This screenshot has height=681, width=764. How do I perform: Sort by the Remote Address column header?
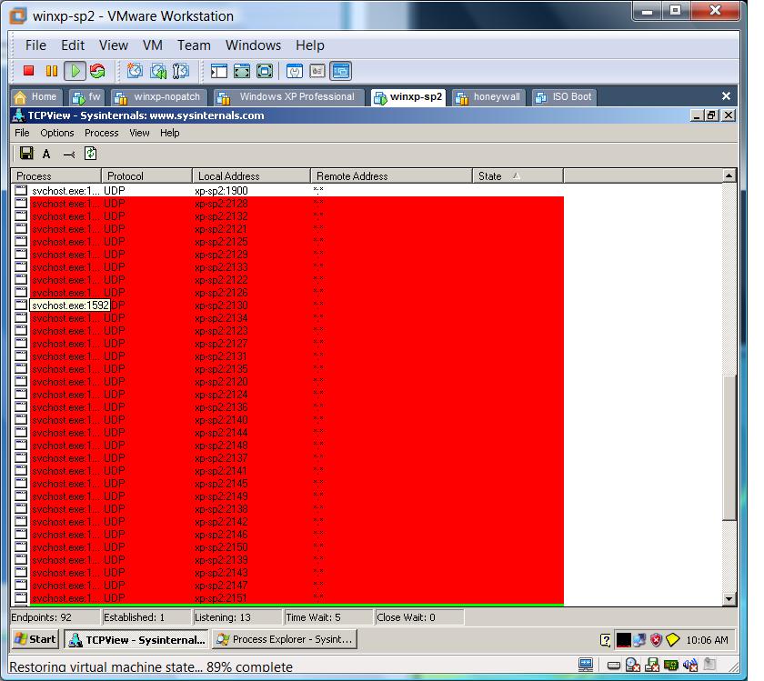click(x=391, y=175)
